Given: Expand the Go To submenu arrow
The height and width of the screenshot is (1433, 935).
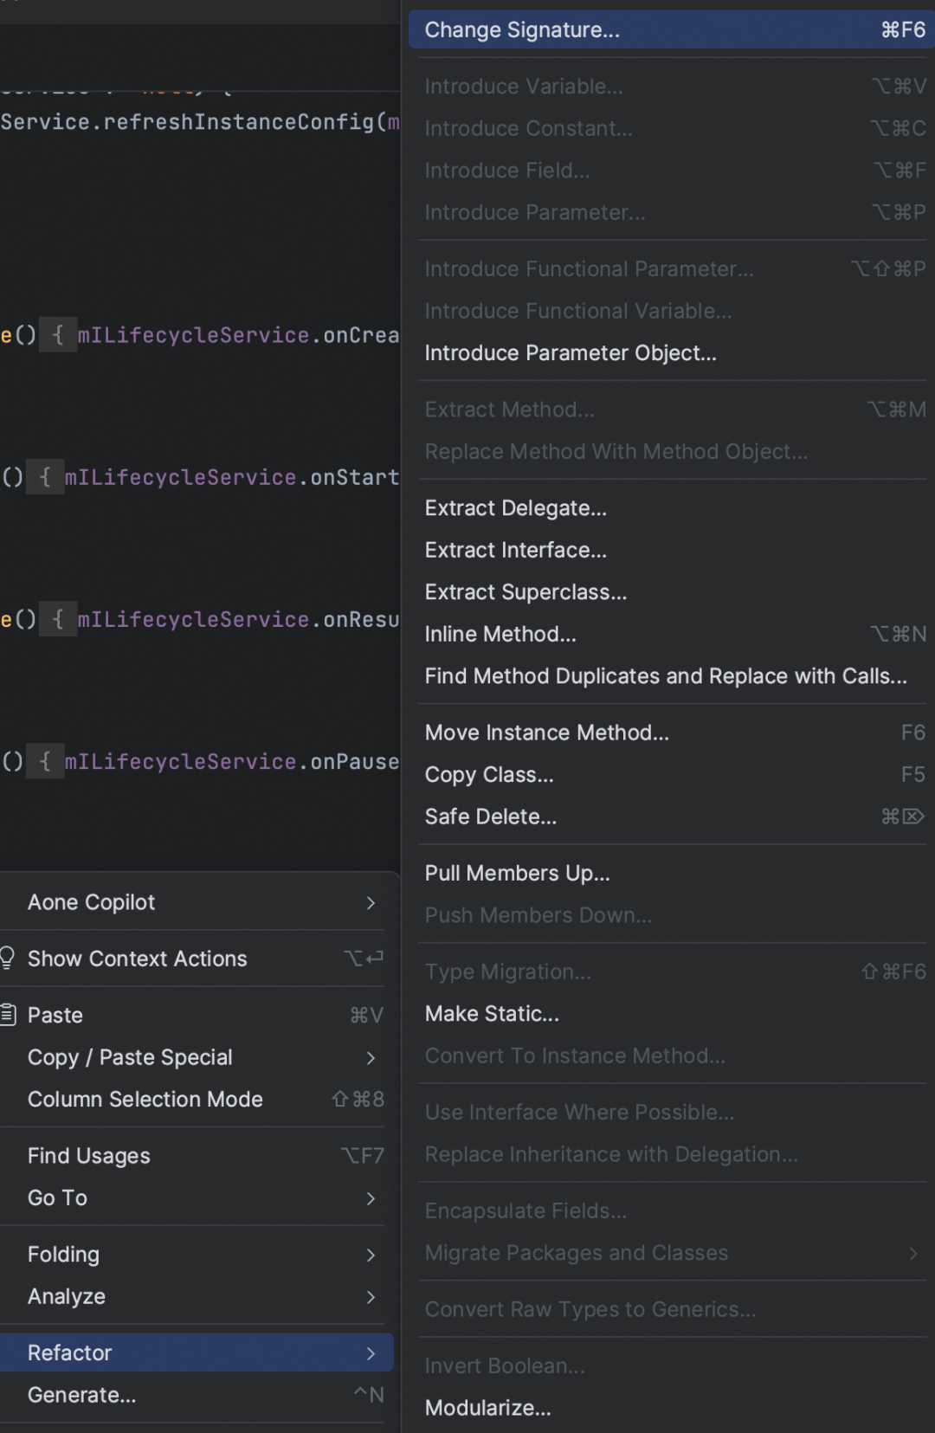Looking at the screenshot, I should tap(371, 1198).
